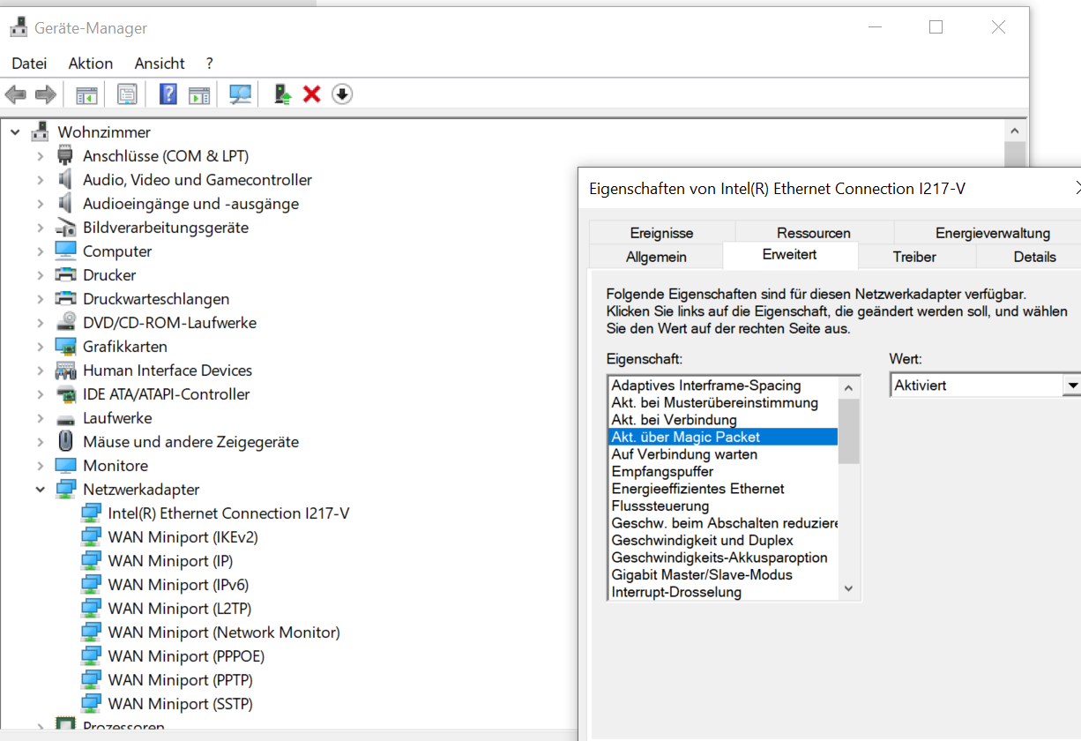This screenshot has width=1081, height=741.
Task: Click the Properties sheet toolbar icon
Action: click(x=127, y=94)
